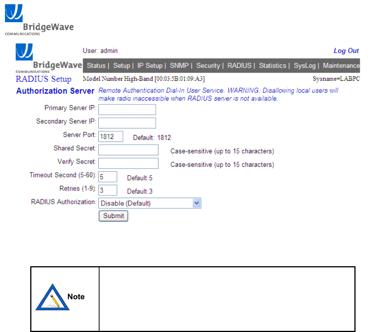Image resolution: width=372 pixels, height=332 pixels.
Task: Click the 'Default:3' hint text
Action: point(140,191)
